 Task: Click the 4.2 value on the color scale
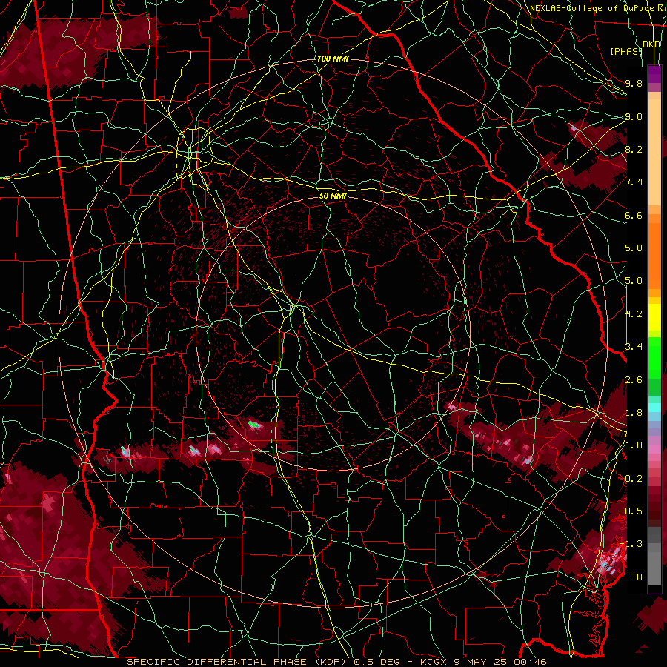click(x=634, y=314)
